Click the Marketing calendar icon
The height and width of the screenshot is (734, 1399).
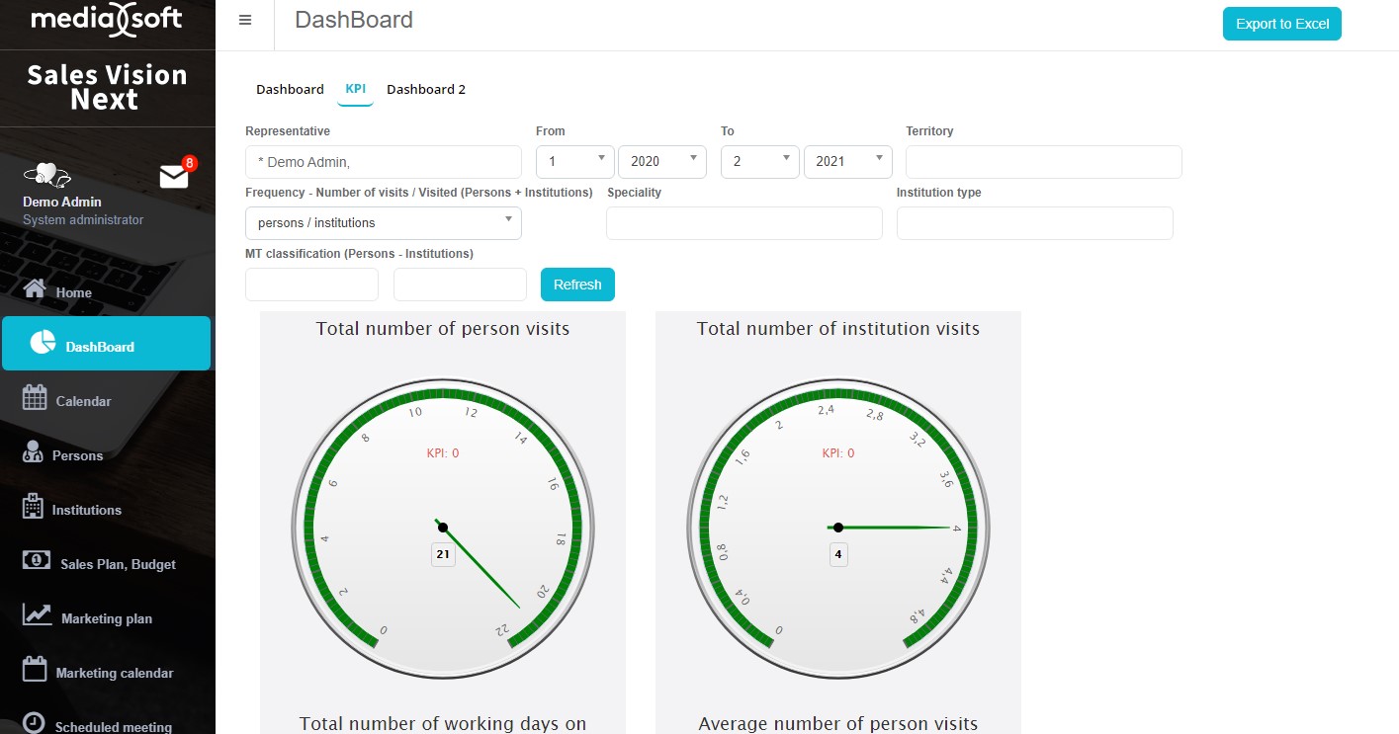35,669
